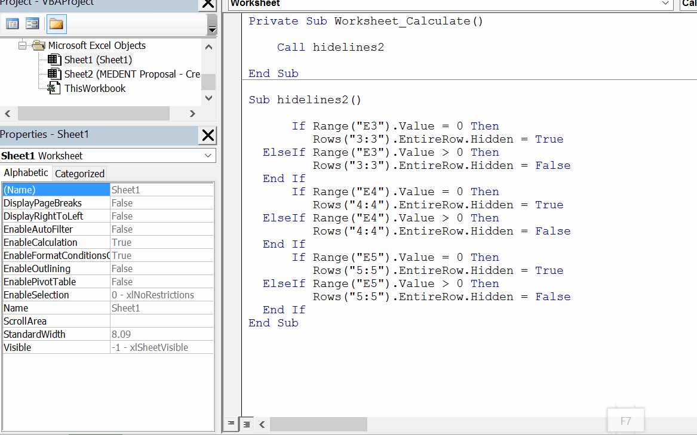Select the (Name) property row

click(108, 190)
